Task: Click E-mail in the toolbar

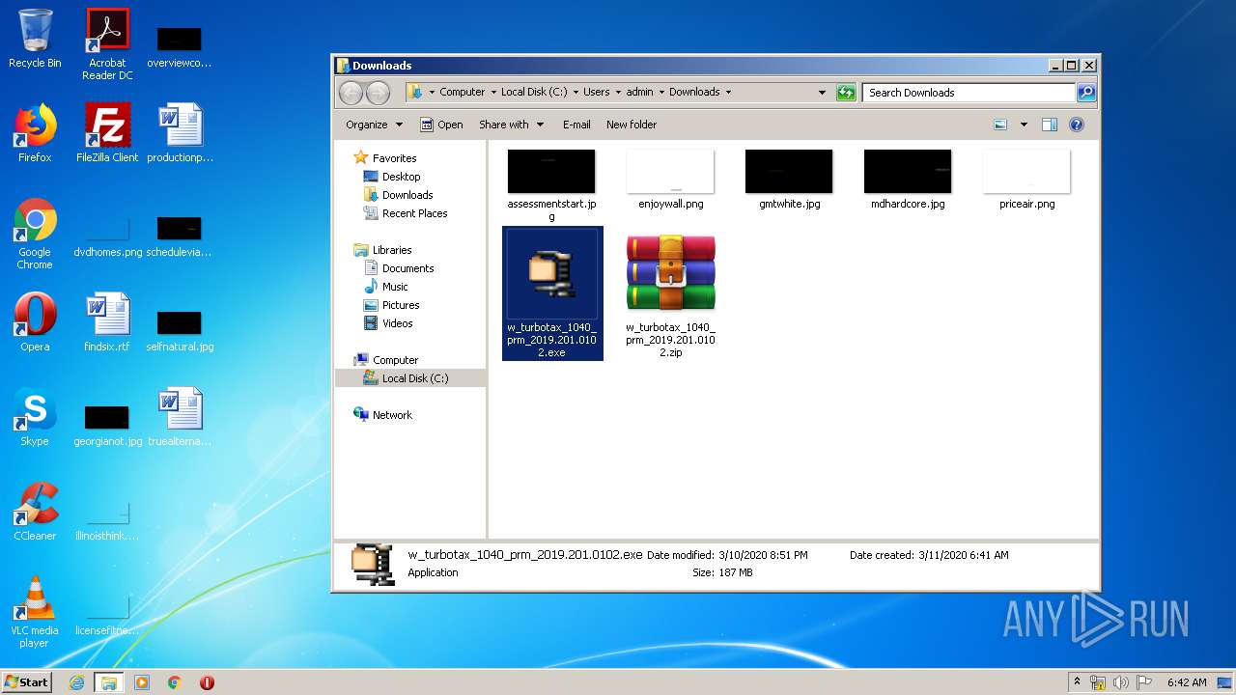Action: [576, 125]
